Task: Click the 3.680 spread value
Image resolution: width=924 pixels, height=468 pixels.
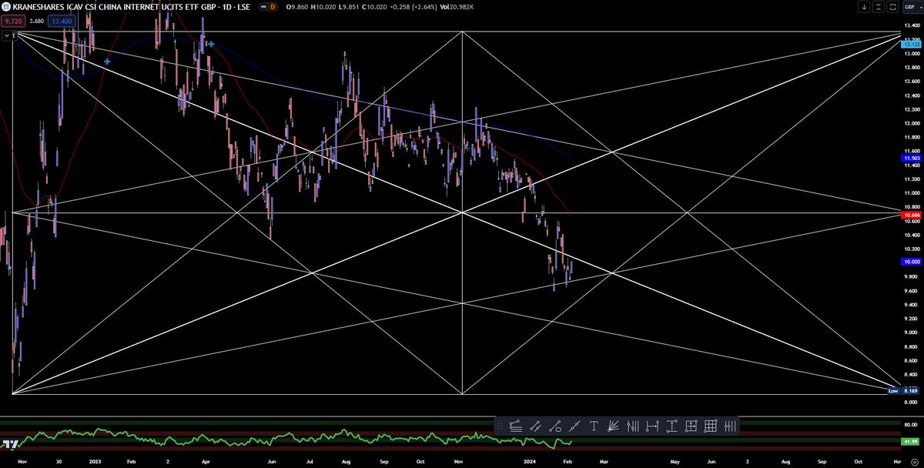Action: pyautogui.click(x=36, y=22)
